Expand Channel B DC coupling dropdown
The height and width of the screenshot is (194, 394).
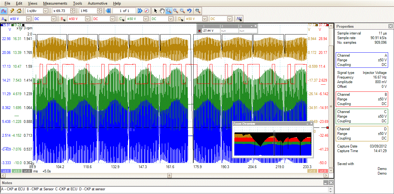[113, 19]
